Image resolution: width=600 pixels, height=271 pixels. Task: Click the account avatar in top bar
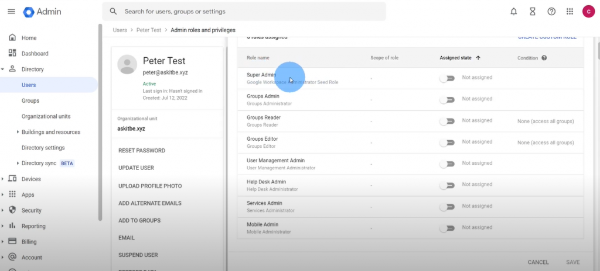(x=588, y=12)
